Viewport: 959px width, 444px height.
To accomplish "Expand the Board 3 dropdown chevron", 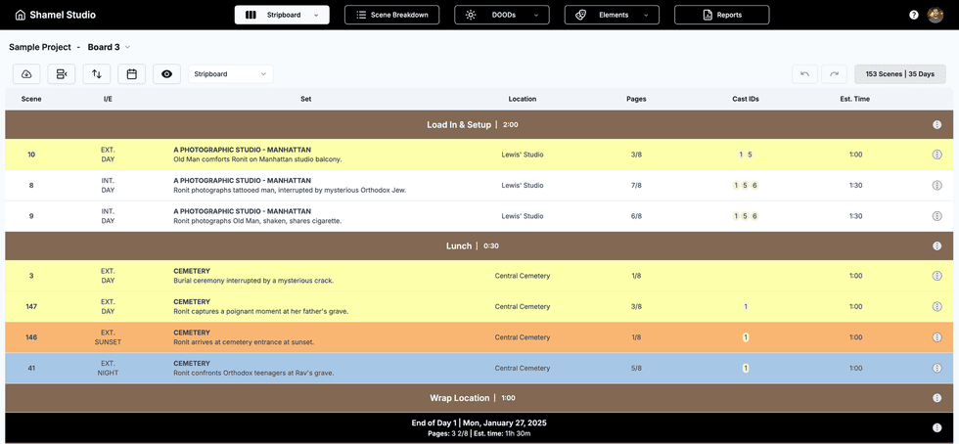I will pos(127,47).
